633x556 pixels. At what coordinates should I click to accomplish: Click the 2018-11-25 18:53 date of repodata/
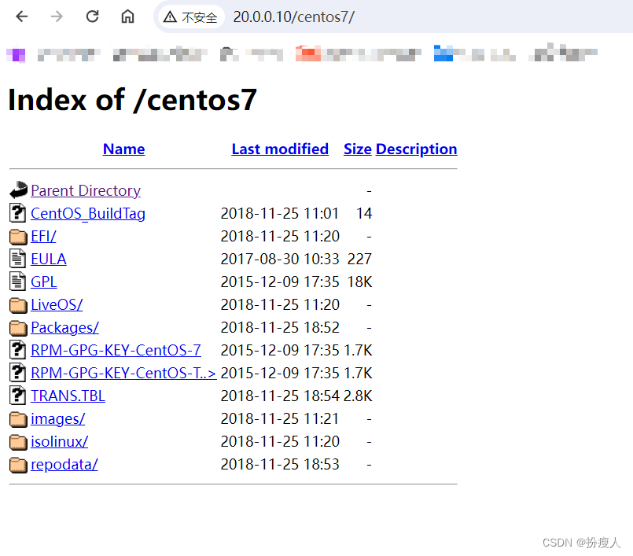click(280, 464)
